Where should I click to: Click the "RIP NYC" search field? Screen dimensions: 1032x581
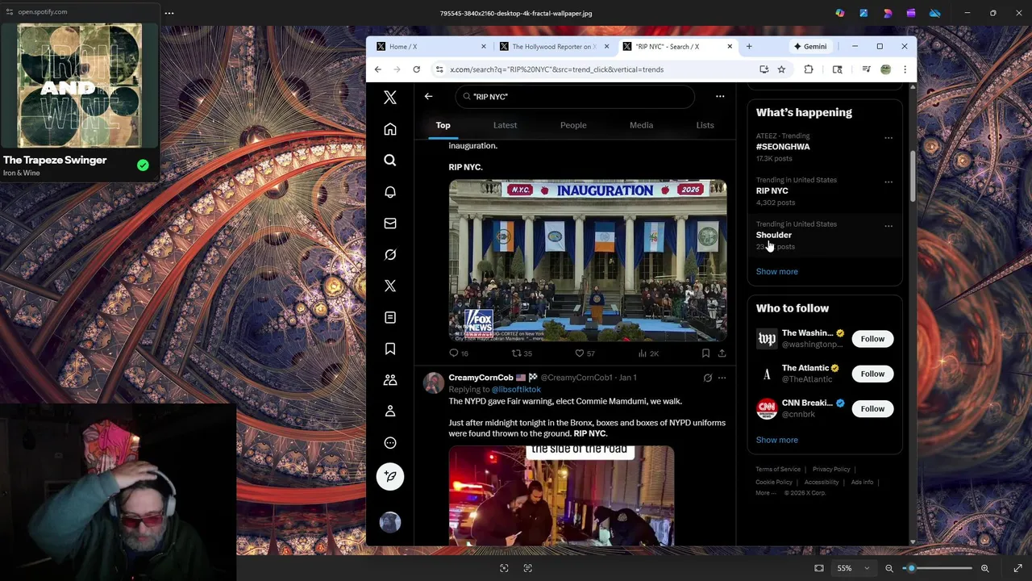pyautogui.click(x=574, y=97)
